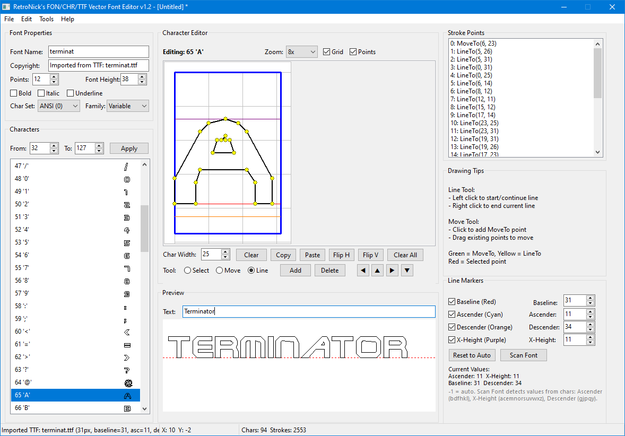This screenshot has height=436, width=625.
Task: Click Reset to Auto button
Action: pyautogui.click(x=472, y=355)
